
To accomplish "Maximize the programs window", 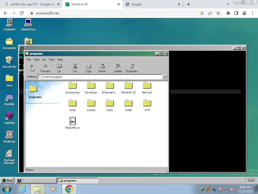I will point(161,54).
